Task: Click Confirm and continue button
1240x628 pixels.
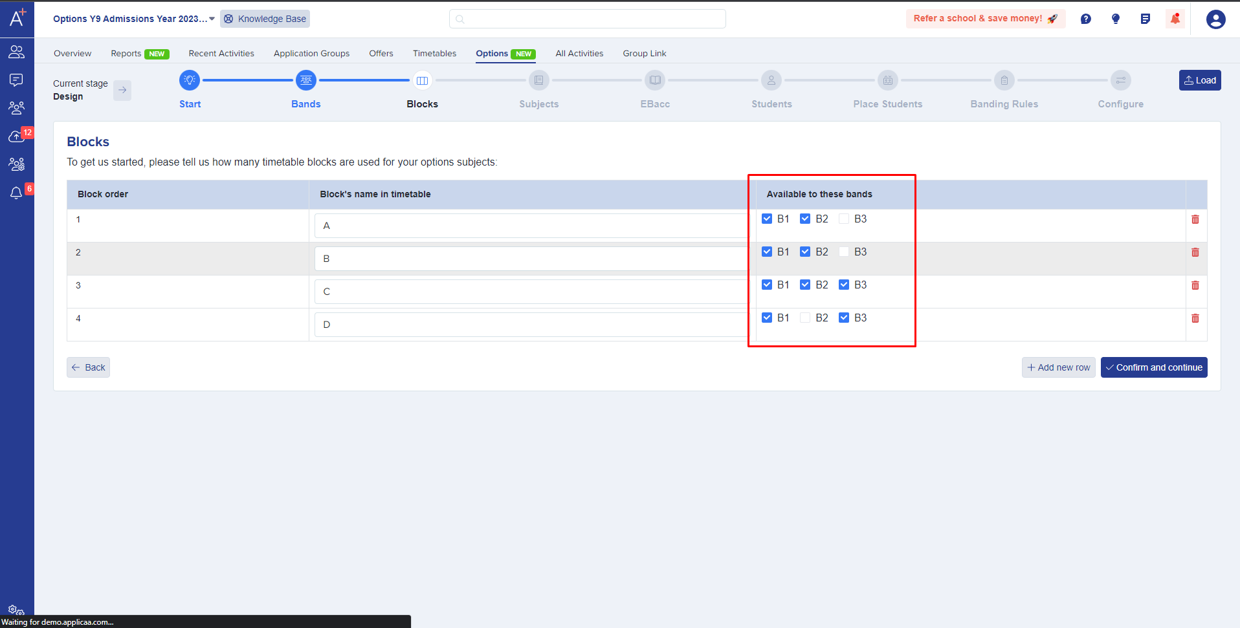Action: pos(1154,367)
